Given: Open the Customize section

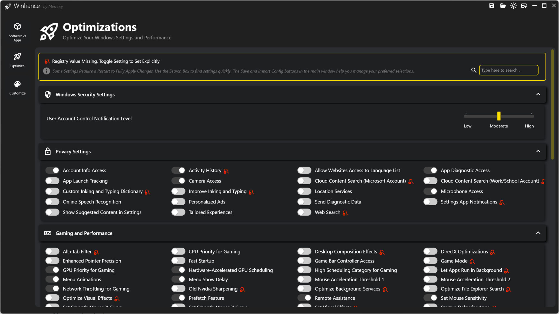Looking at the screenshot, I should pos(17,87).
